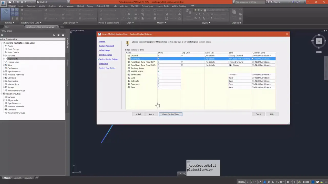The height and width of the screenshot is (184, 328).
Task: Enable Draw checkbox for RuralRoad Rural Road DATUM
Action: (x=158, y=65)
